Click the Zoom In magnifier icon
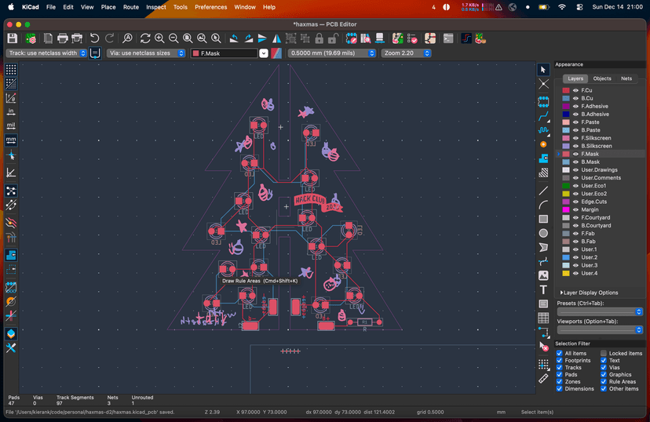Screen dimensions: 650x422 tap(159, 38)
